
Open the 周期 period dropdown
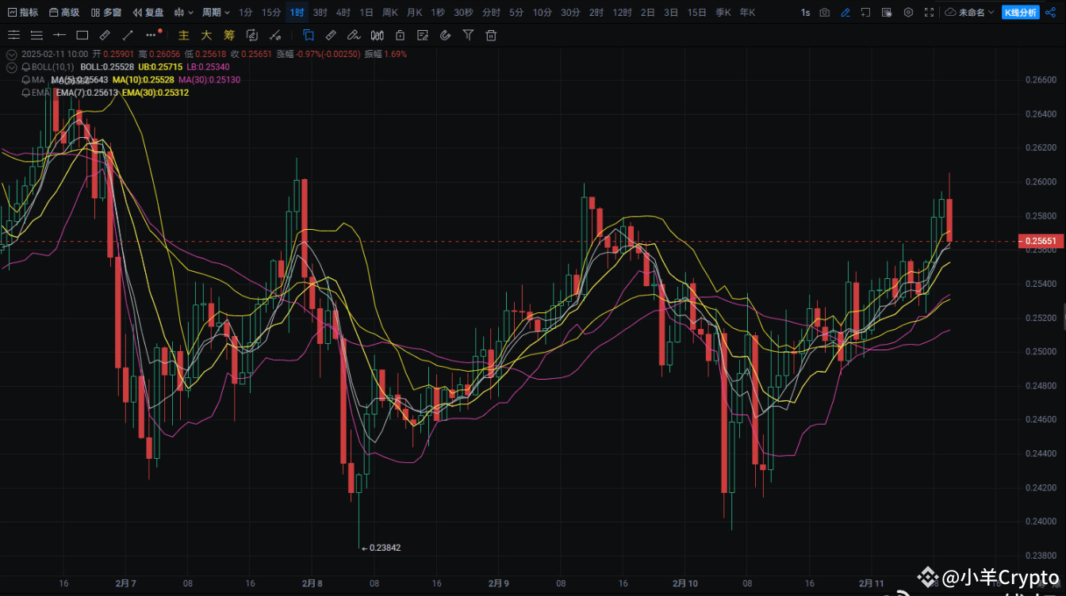(x=215, y=12)
